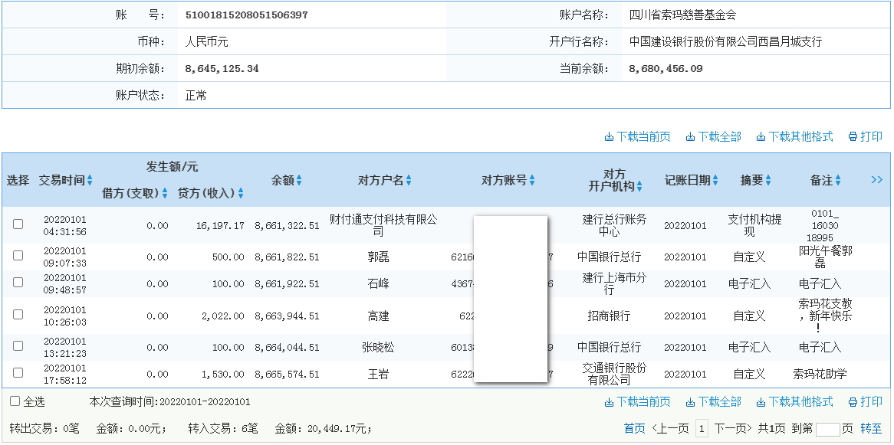Click top 下载当前页 link
This screenshot has height=445, width=894.
point(637,137)
